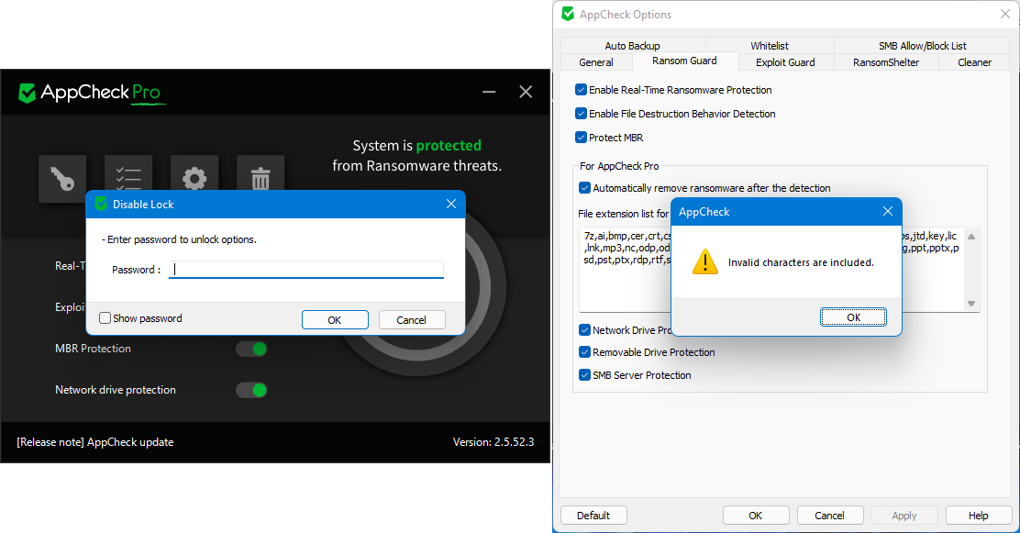
Task: Open the SMB Allow/Block List tab
Action: pyautogui.click(x=922, y=46)
